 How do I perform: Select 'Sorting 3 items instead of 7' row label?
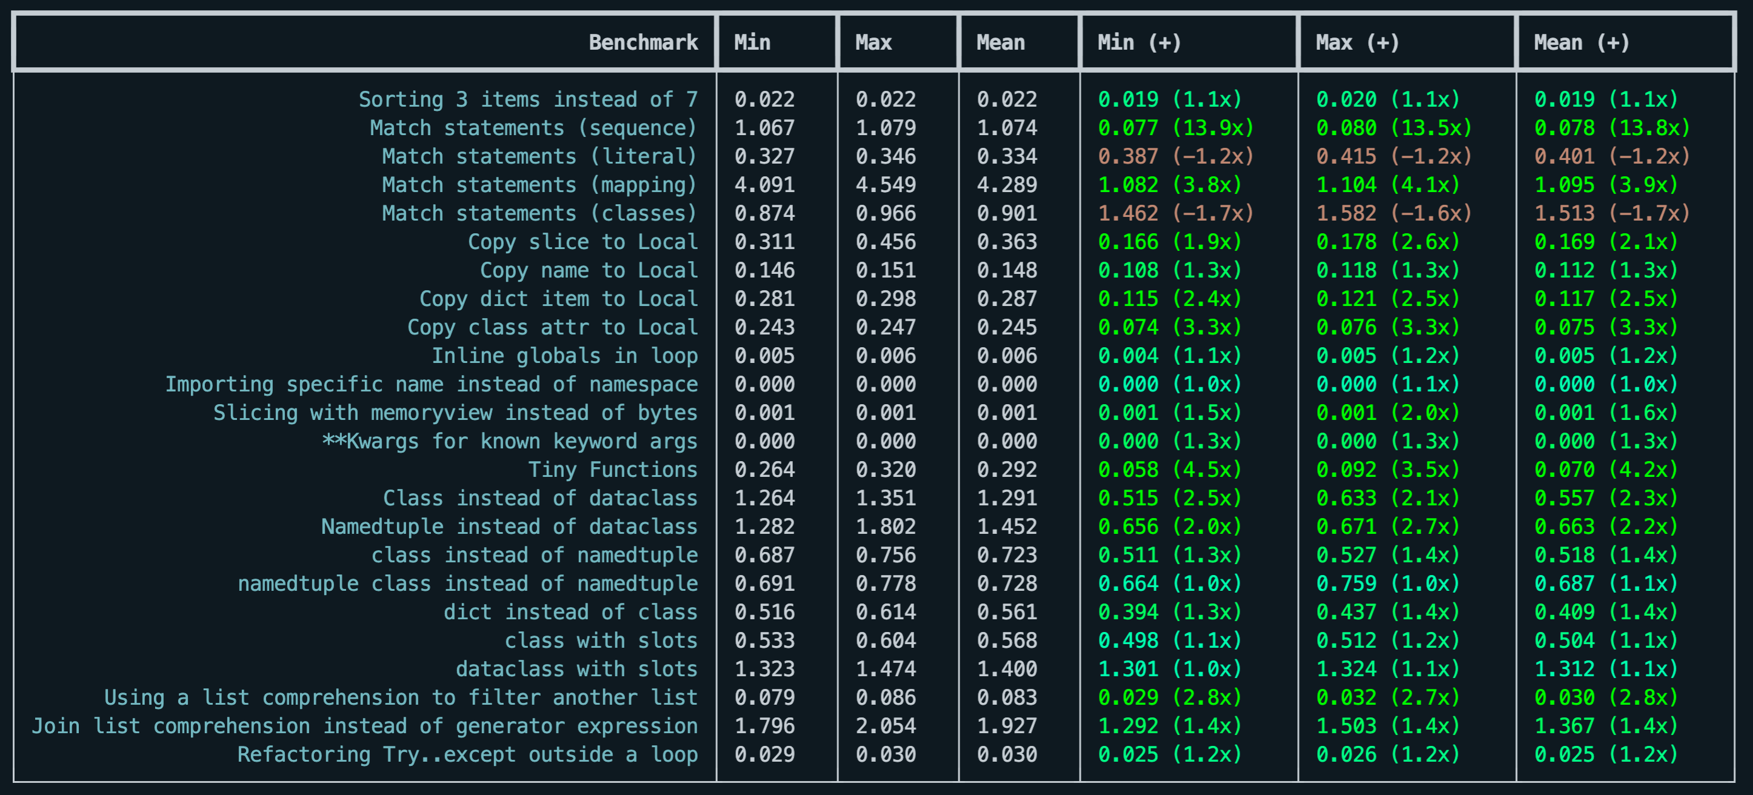(x=528, y=100)
